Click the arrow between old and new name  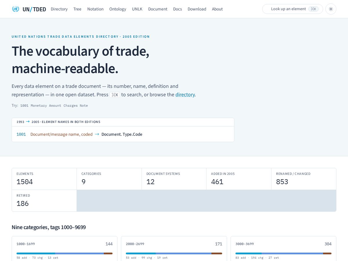[x=97, y=134]
